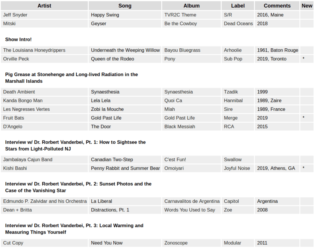The width and height of the screenshot is (315, 248).
Task: Select the song Penny Rabbit and Summer Bear
Action: tap(125, 168)
